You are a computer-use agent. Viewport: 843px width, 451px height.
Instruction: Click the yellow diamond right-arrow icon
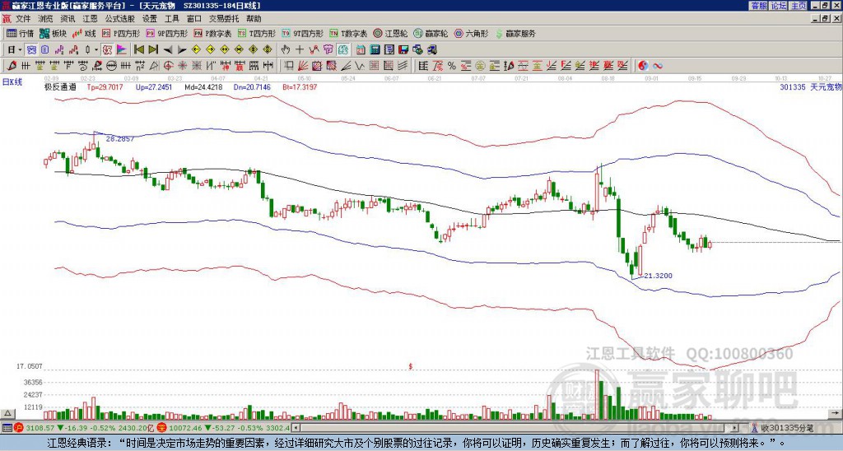tap(210, 50)
